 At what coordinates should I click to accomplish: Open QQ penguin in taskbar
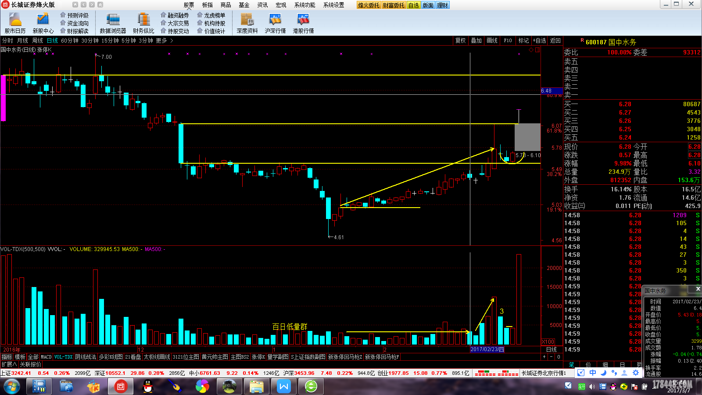tap(148, 387)
